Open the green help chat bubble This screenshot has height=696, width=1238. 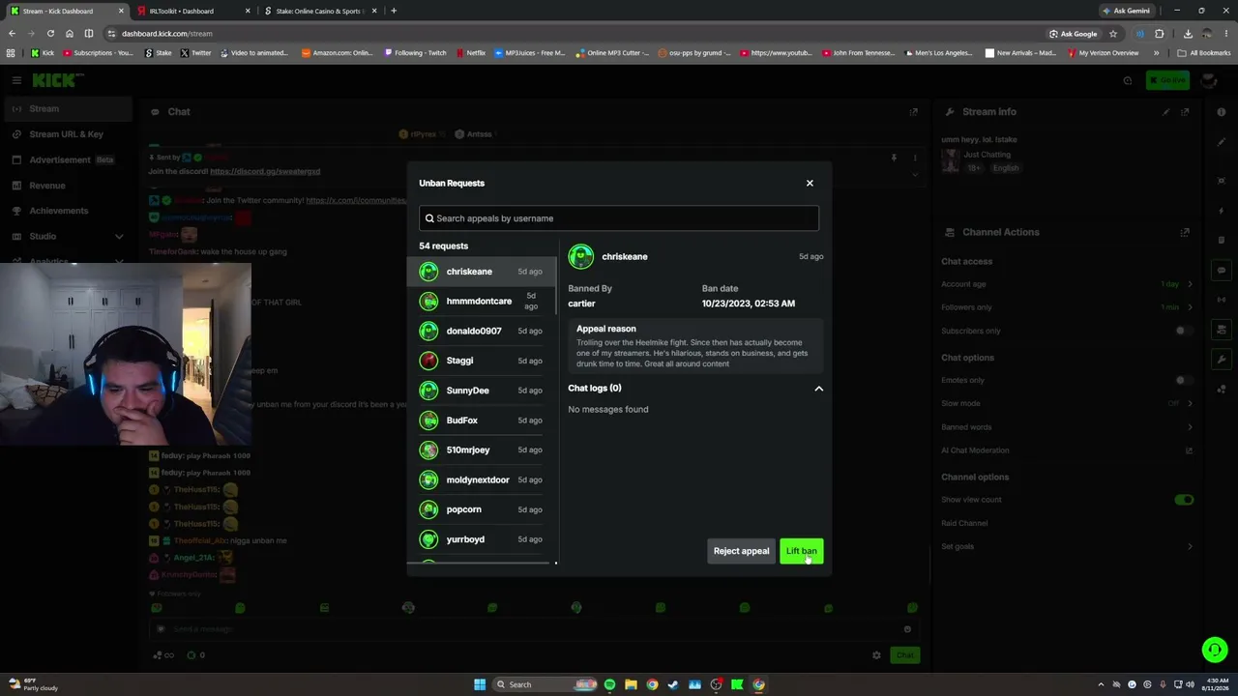tap(1215, 650)
